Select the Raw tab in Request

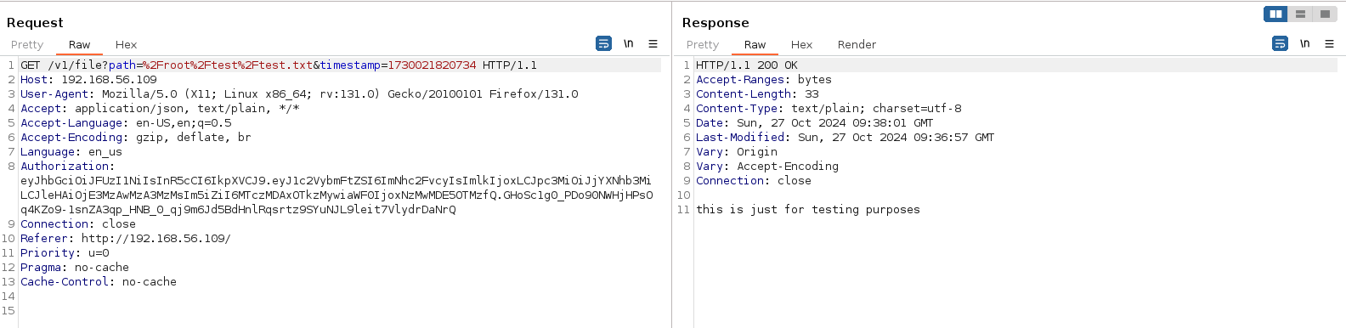point(79,44)
